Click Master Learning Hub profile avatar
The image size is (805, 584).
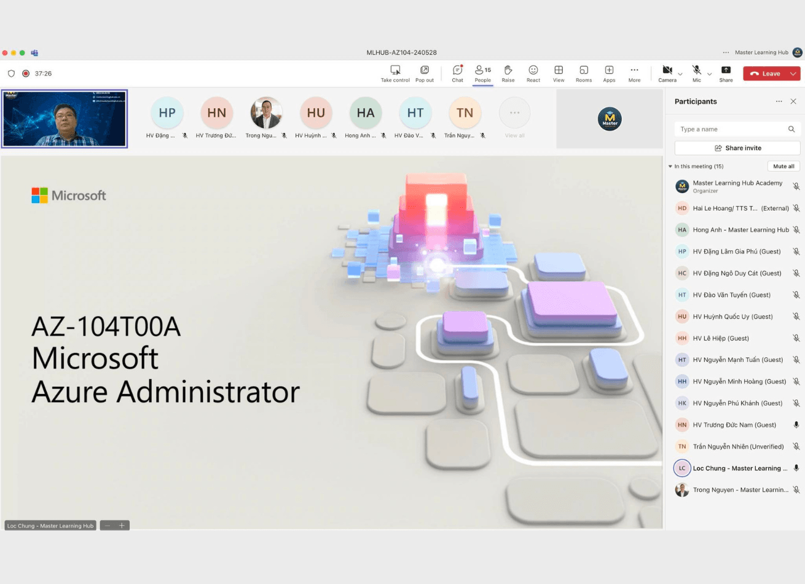coord(798,52)
